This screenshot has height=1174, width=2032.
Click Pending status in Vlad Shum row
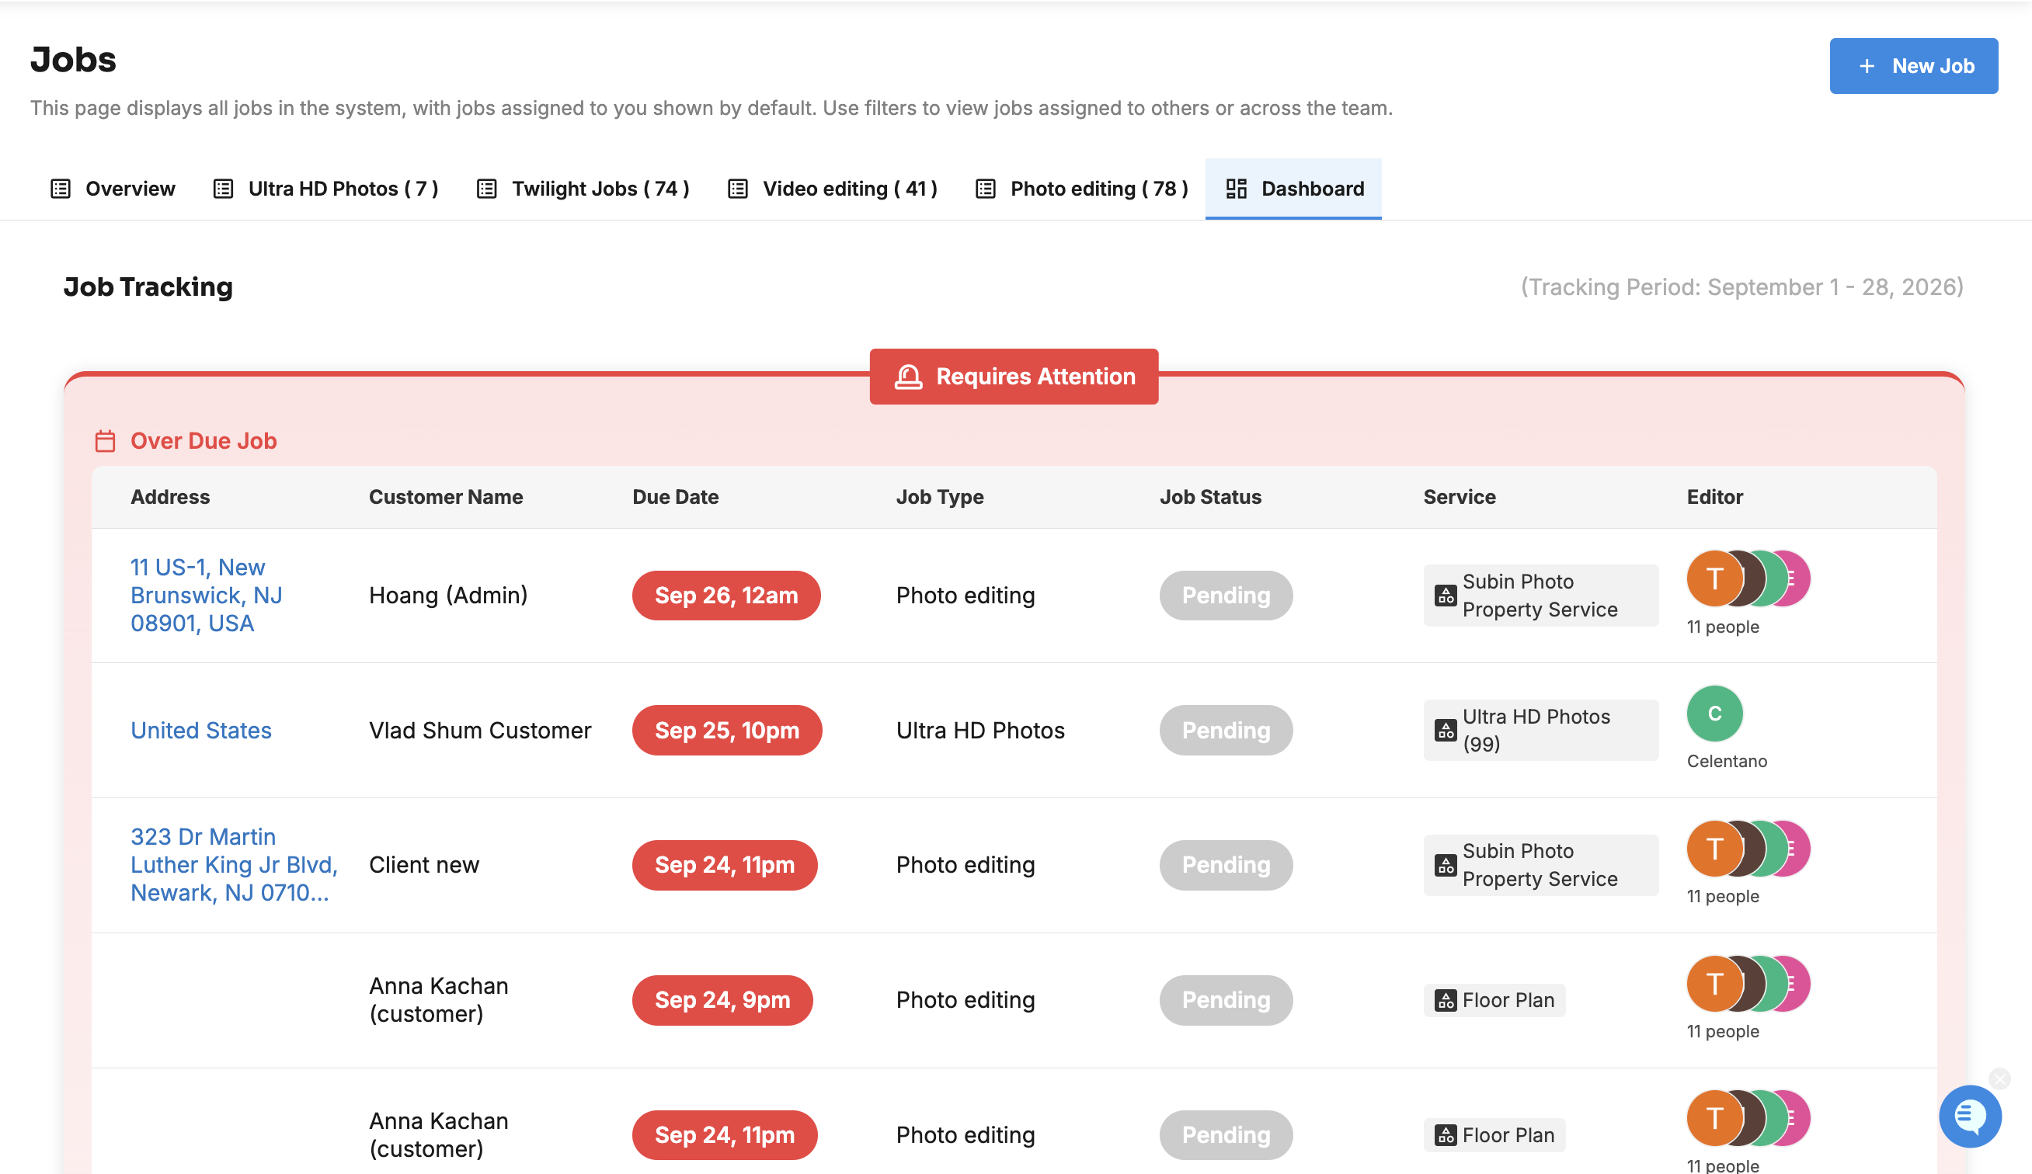tap(1226, 730)
